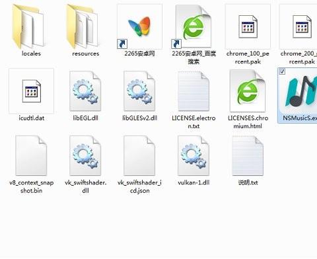Select the chrome_100_percent.pak file icon
Image resolution: width=317 pixels, height=259 pixels.
click(x=248, y=26)
